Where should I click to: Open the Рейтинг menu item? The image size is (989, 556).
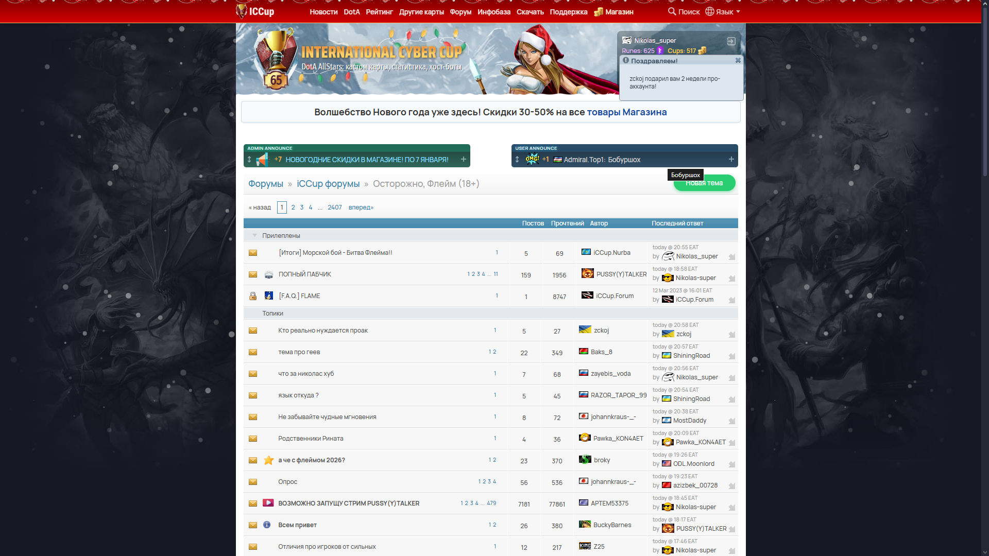(x=379, y=12)
